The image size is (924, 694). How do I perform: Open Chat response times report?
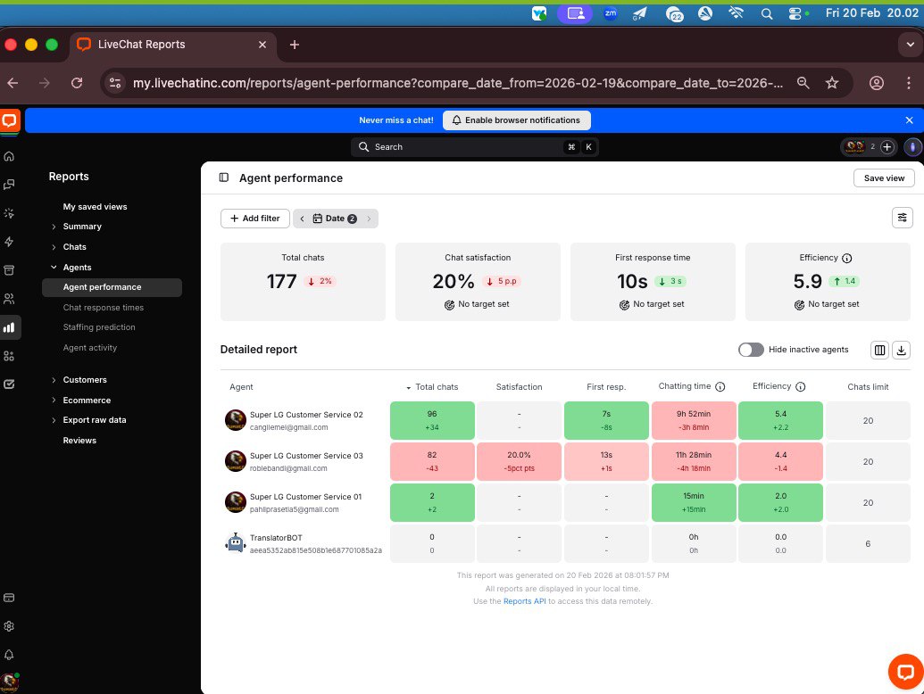tap(104, 307)
